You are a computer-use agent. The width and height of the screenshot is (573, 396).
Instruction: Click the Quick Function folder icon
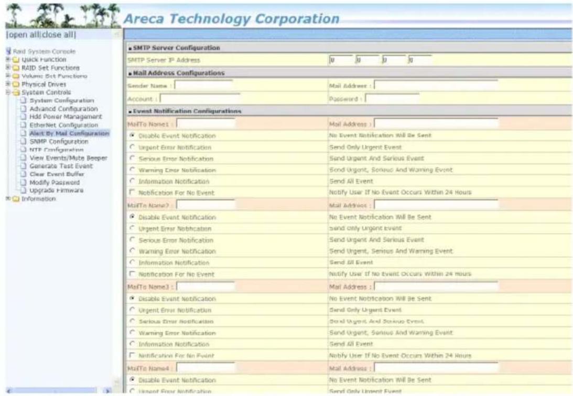(x=16, y=60)
